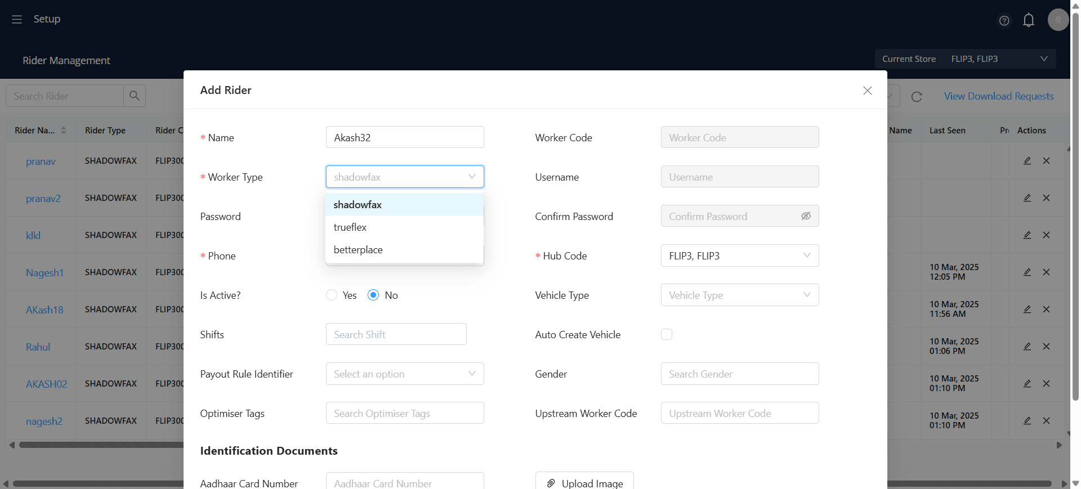This screenshot has height=489, width=1081.
Task: Refresh the rider list
Action: pyautogui.click(x=917, y=97)
